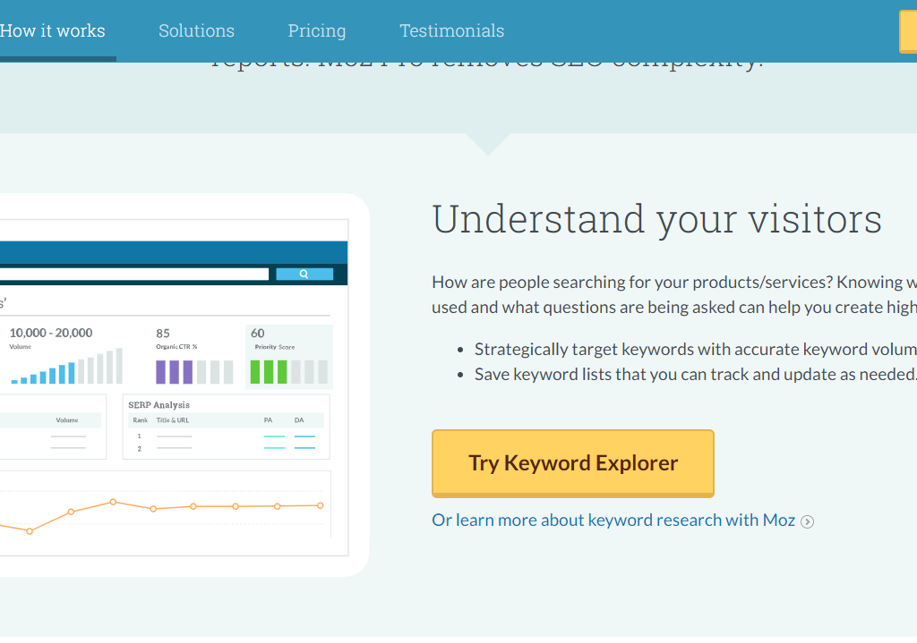
Task: Open the Pricing nav item
Action: [317, 31]
